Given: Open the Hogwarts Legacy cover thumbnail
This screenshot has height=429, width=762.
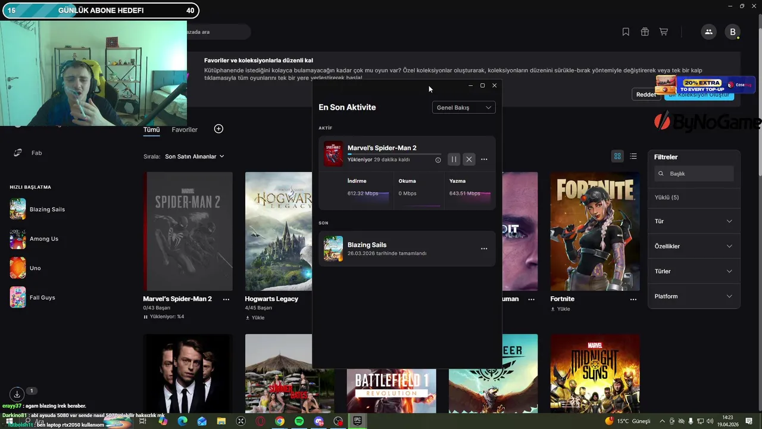Looking at the screenshot, I should tap(279, 231).
